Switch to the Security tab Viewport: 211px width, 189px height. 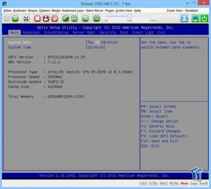click(108, 32)
